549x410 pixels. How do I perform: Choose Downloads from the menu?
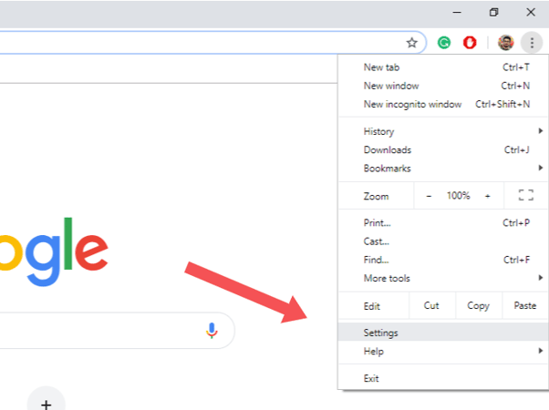click(x=388, y=150)
